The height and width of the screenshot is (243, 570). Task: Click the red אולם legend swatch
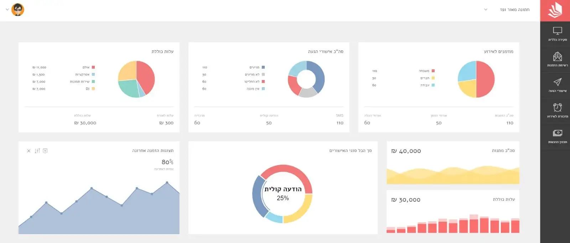tap(93, 67)
